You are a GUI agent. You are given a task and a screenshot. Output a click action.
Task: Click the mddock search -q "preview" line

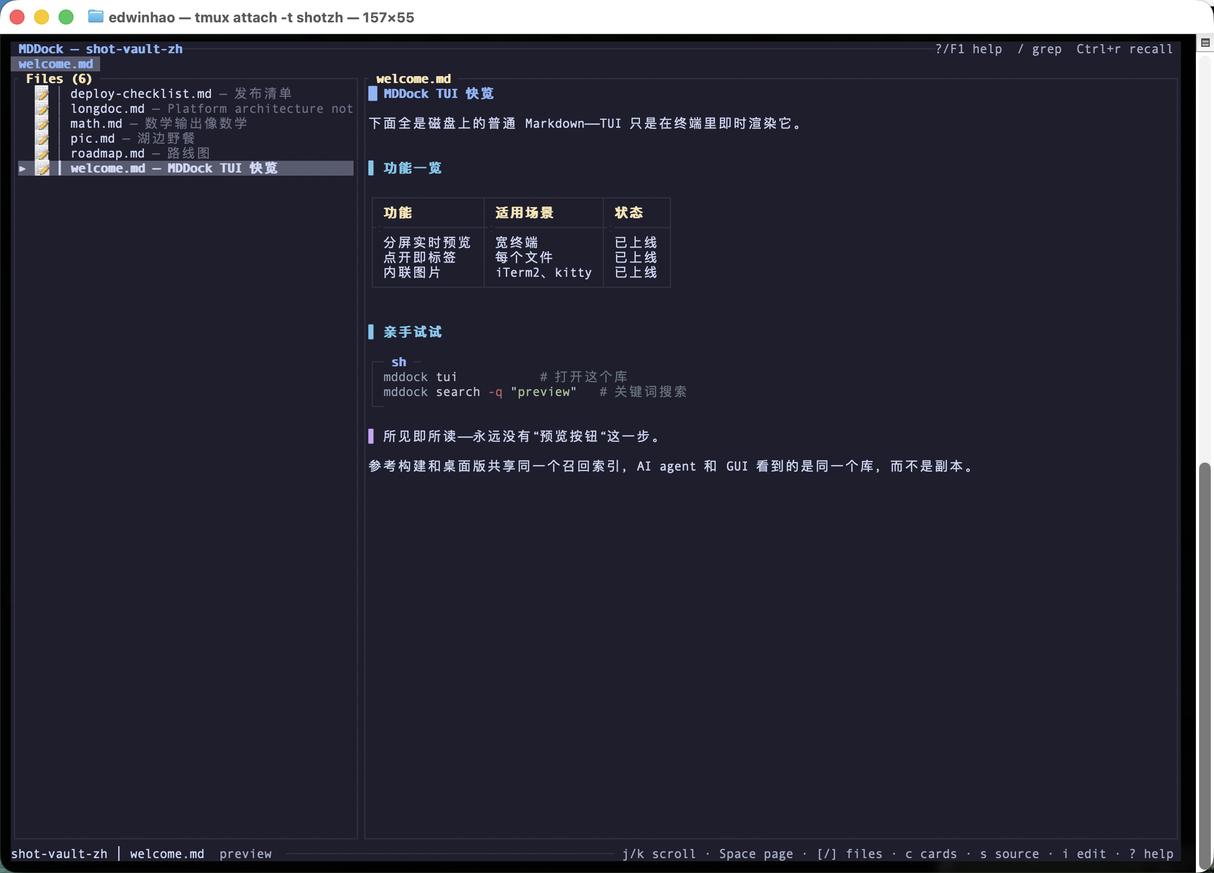point(535,392)
